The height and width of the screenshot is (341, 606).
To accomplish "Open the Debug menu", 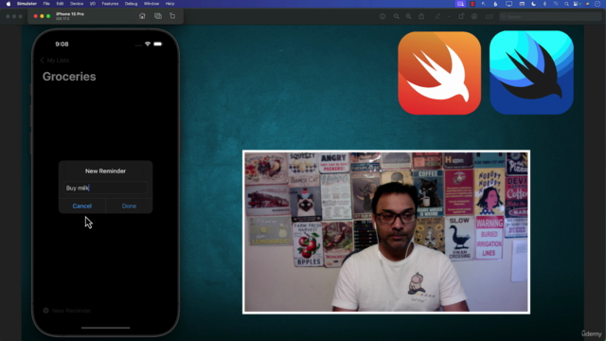I will tap(131, 4).
